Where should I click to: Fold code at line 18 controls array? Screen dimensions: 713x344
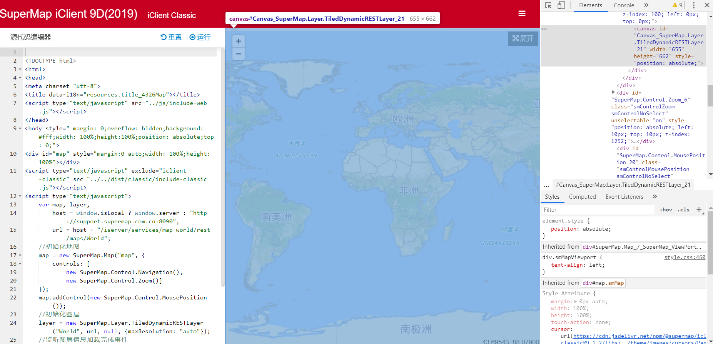pyautogui.click(x=20, y=264)
